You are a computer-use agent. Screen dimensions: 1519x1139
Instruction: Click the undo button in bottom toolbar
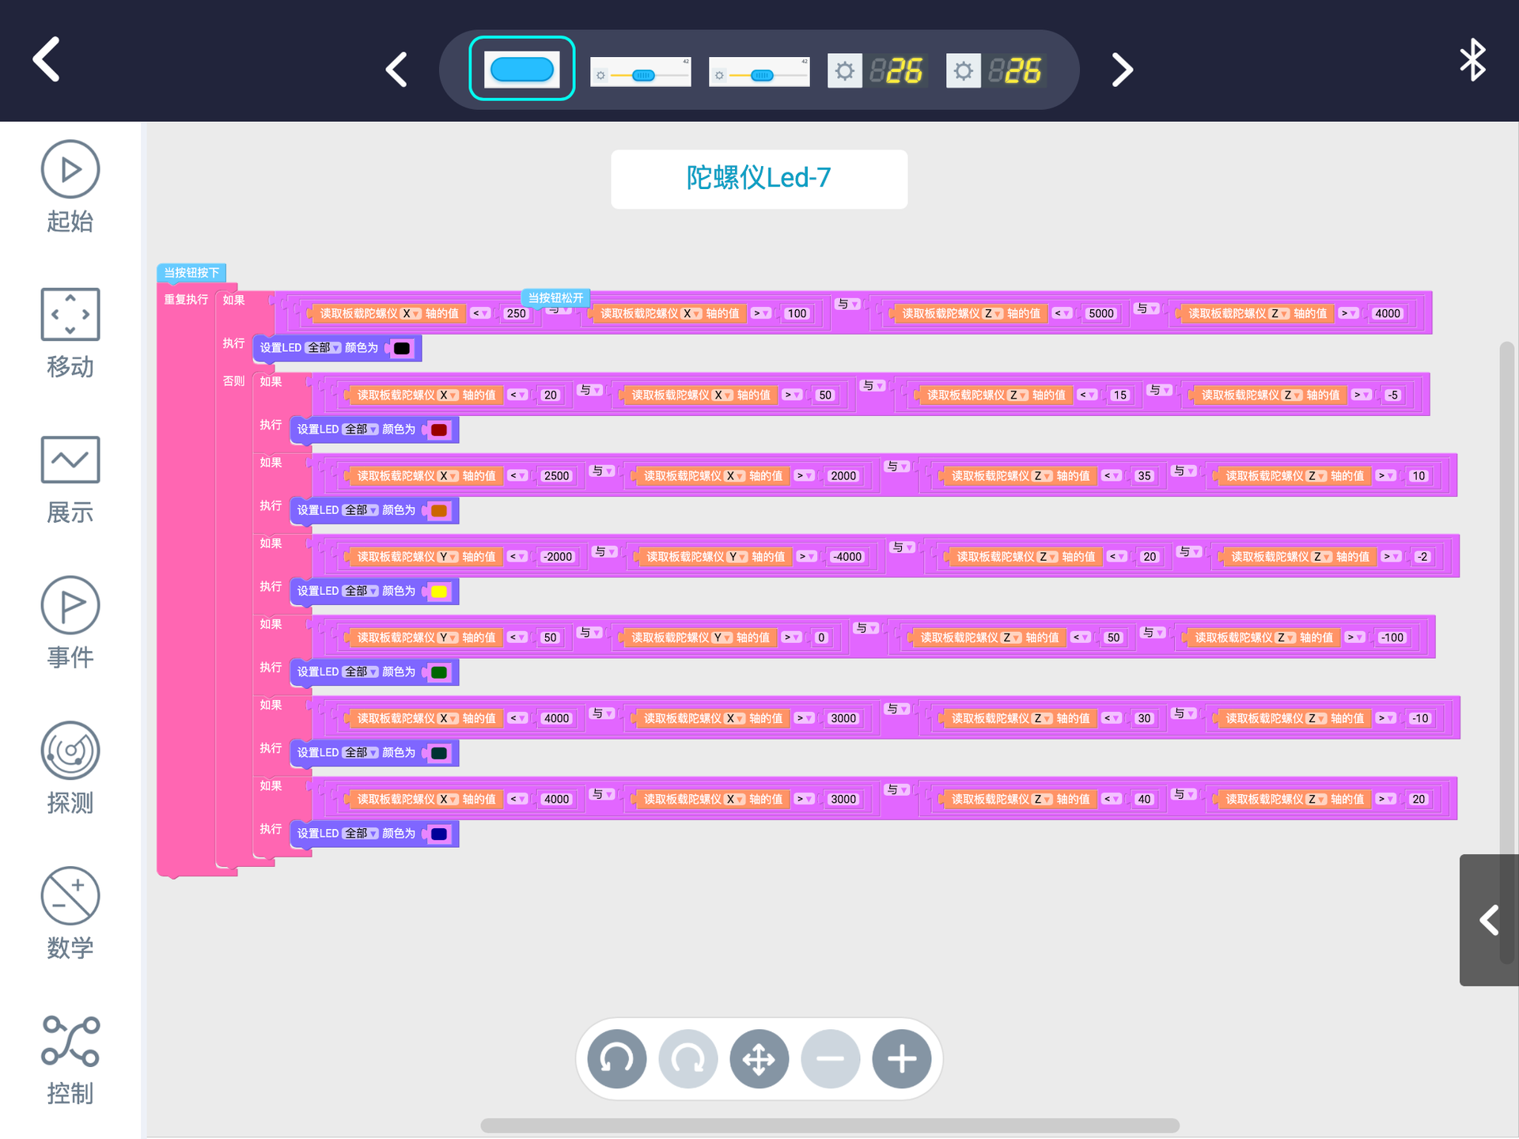[x=616, y=1058]
